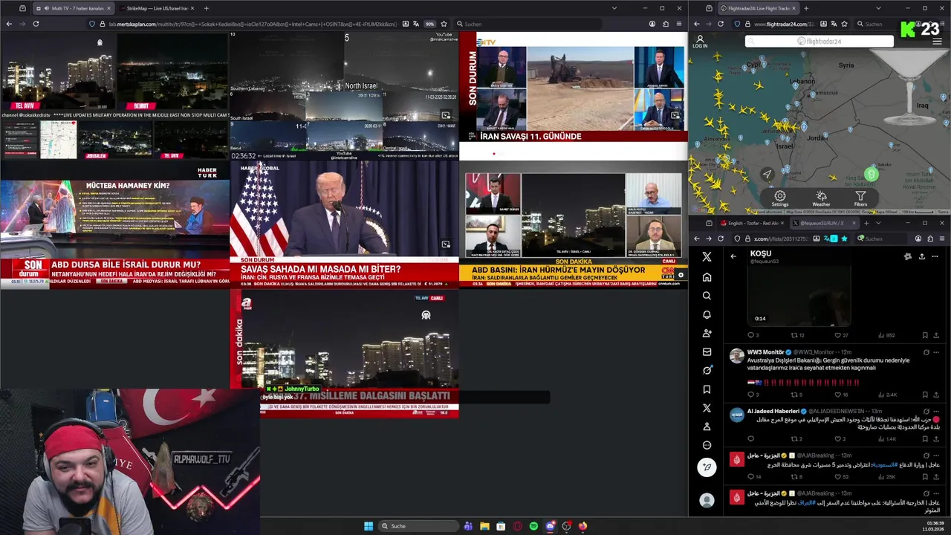Image resolution: width=951 pixels, height=535 pixels.
Task: Bookmark the Flightradar24 page with star
Action: (844, 24)
